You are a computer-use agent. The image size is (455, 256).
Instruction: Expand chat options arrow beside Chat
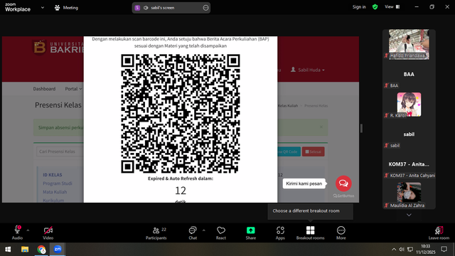[x=204, y=230]
